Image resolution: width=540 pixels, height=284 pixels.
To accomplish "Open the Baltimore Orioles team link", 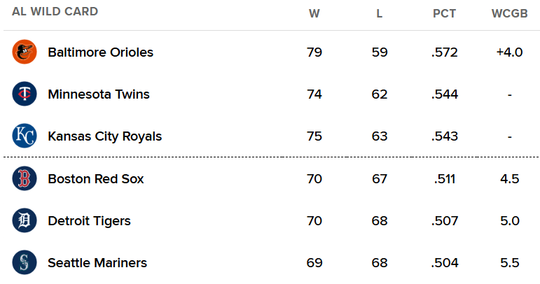I will click(x=100, y=52).
